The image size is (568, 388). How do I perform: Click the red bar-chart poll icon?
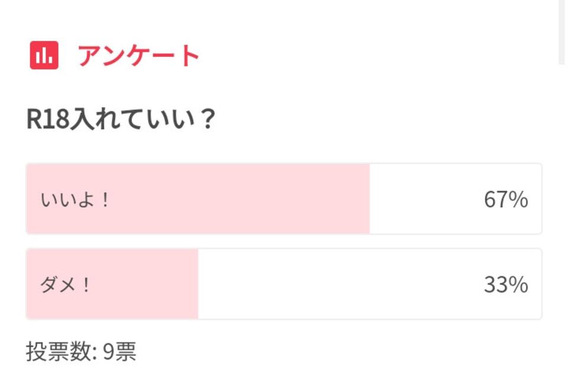click(x=44, y=55)
